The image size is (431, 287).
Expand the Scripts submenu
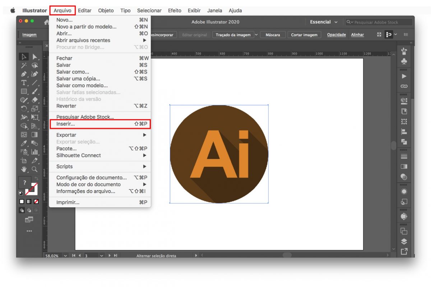pos(145,166)
